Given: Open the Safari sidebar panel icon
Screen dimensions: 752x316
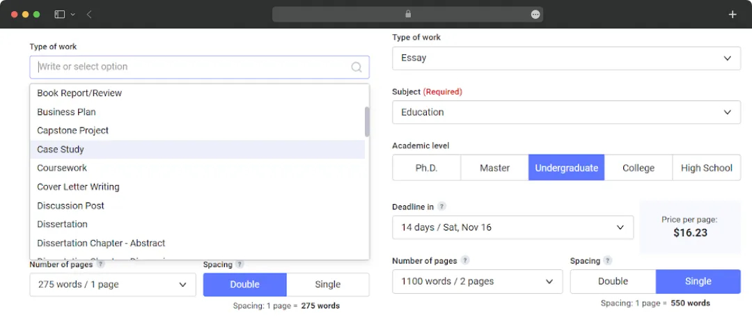Looking at the screenshot, I should [60, 14].
